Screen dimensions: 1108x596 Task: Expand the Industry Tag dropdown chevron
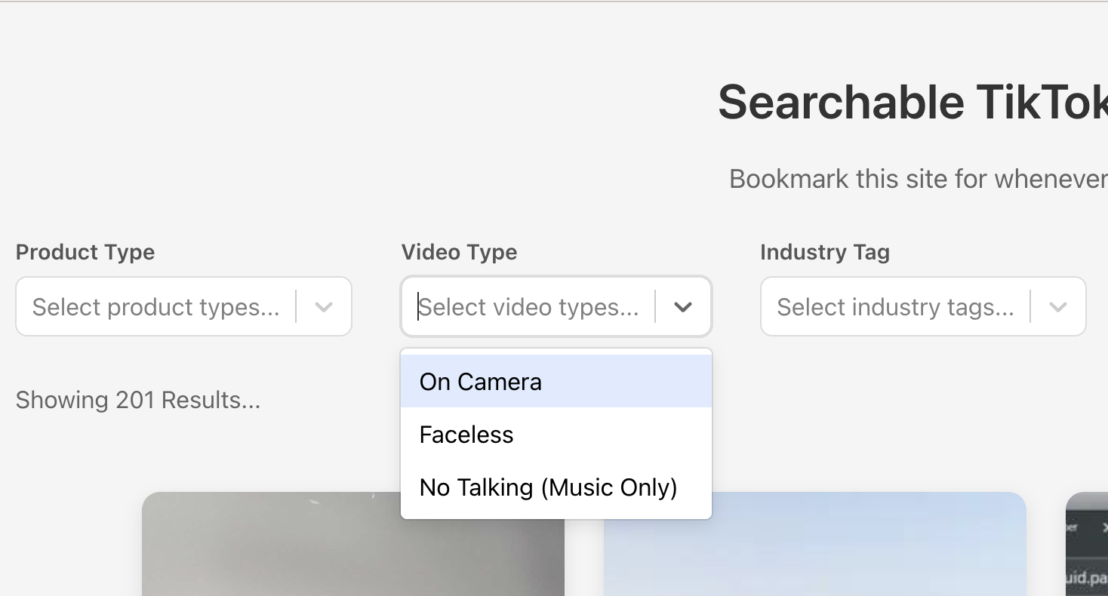click(1058, 307)
